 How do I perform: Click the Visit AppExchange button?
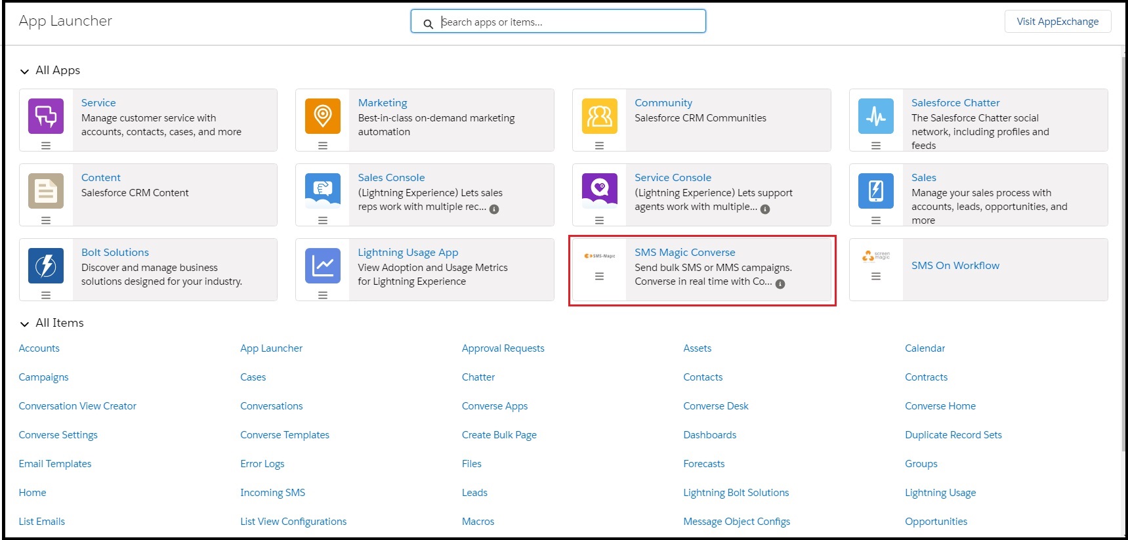point(1058,21)
